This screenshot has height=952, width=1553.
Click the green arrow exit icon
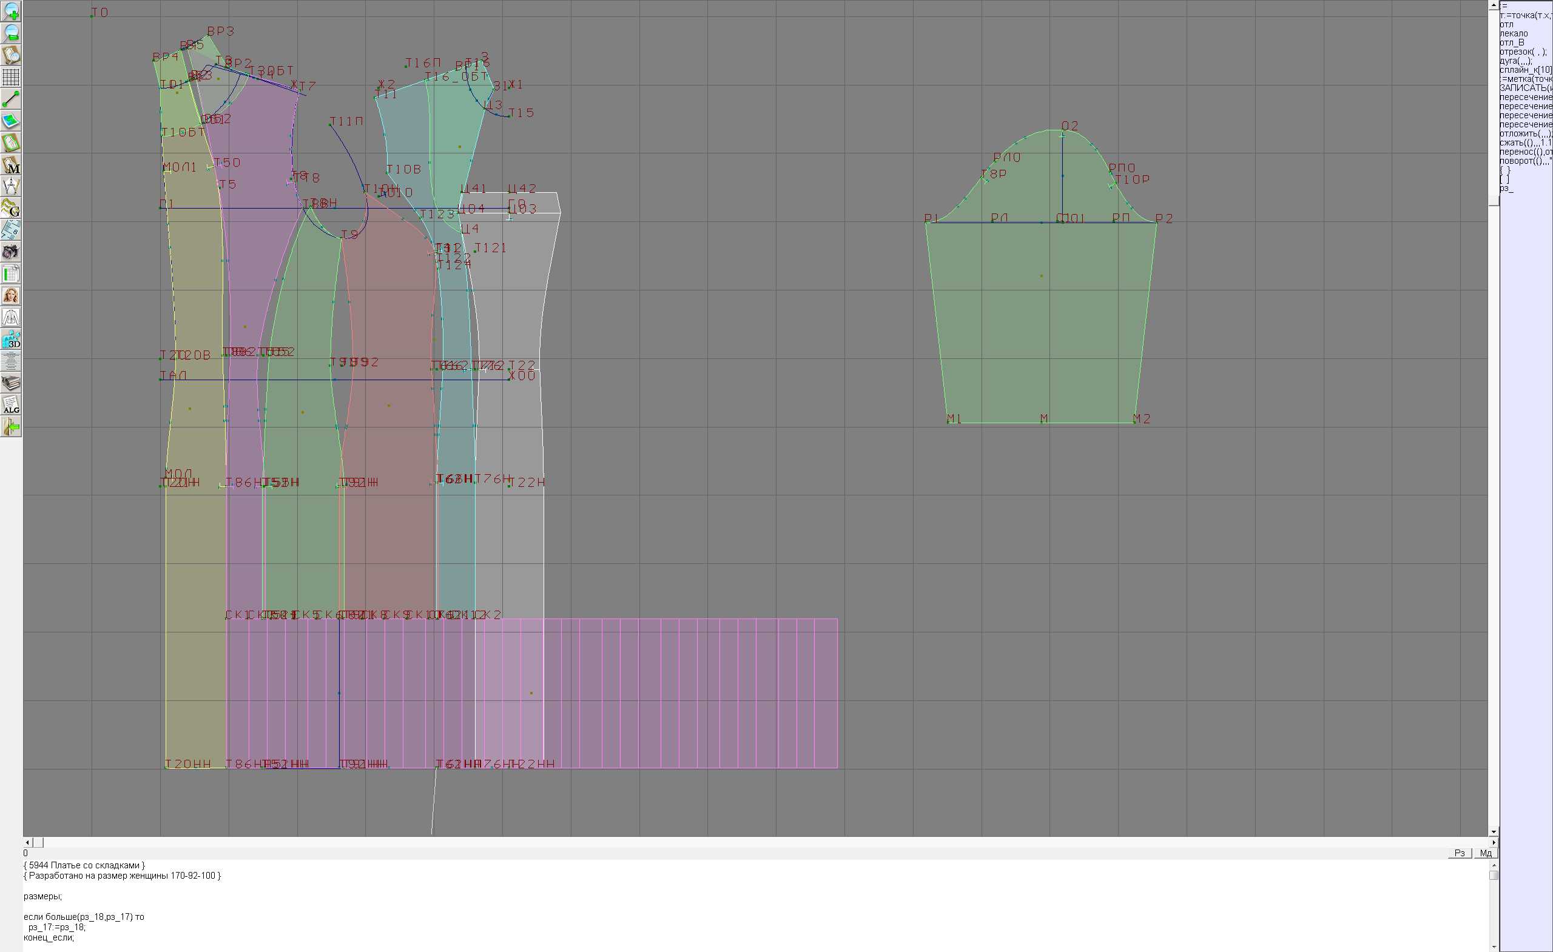point(11,427)
